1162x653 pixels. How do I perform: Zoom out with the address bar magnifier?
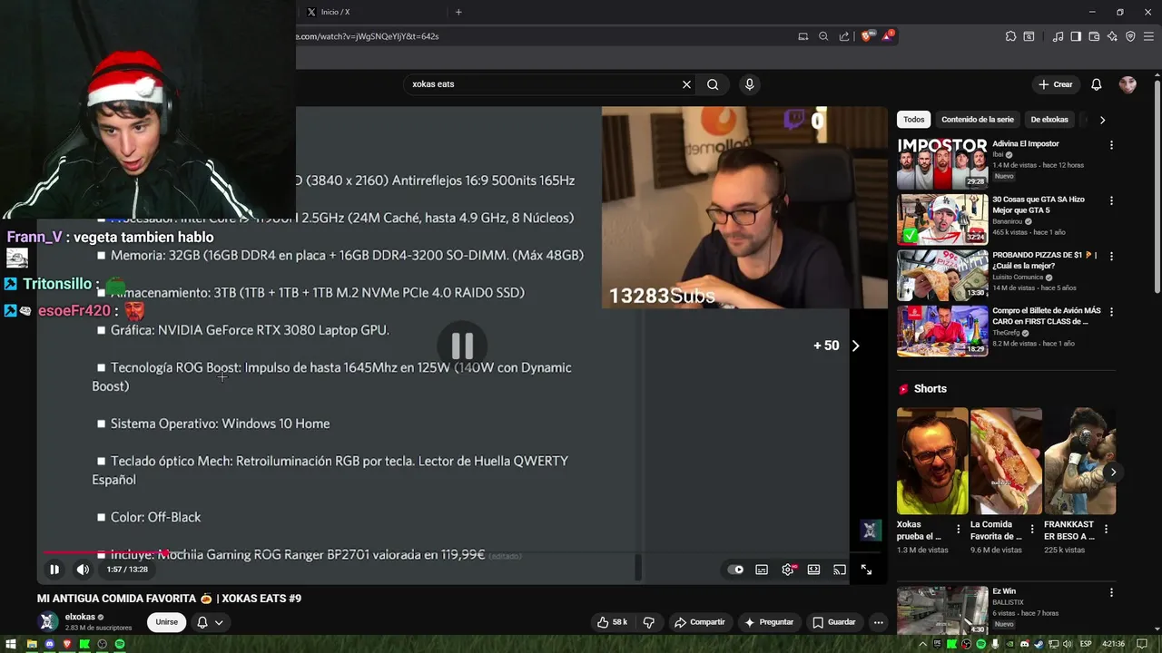pyautogui.click(x=823, y=36)
